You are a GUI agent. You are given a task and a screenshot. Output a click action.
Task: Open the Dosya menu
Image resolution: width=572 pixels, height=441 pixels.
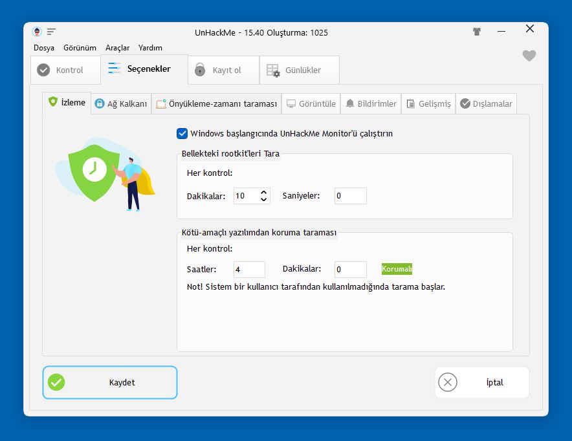click(x=44, y=48)
